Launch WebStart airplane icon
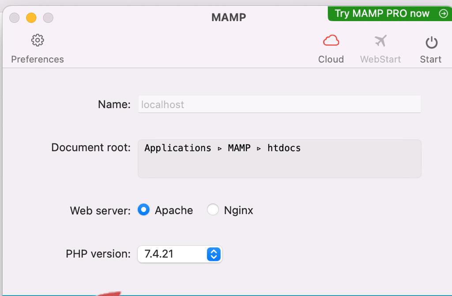The height and width of the screenshot is (296, 452). (x=380, y=41)
